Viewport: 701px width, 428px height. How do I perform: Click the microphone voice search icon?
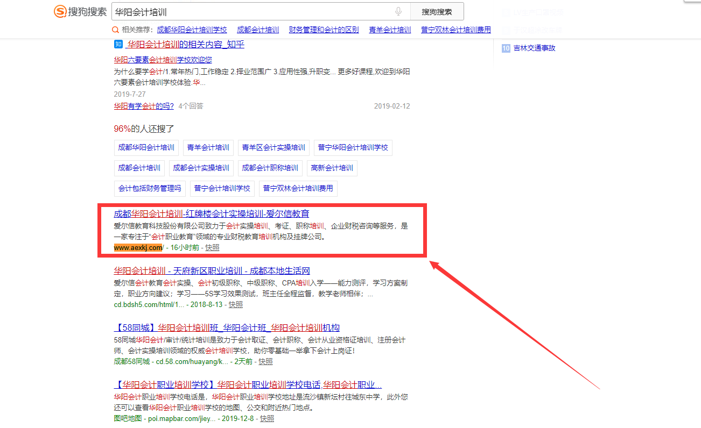(398, 11)
